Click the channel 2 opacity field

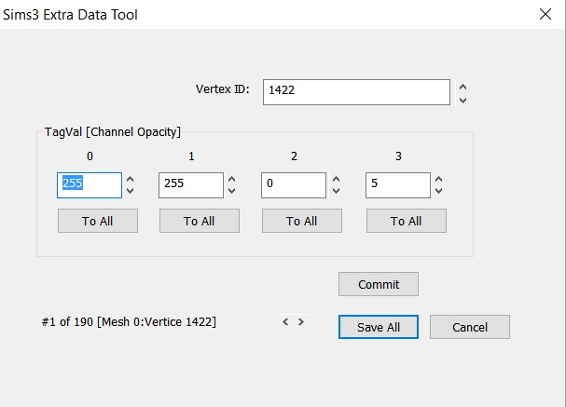coord(294,185)
